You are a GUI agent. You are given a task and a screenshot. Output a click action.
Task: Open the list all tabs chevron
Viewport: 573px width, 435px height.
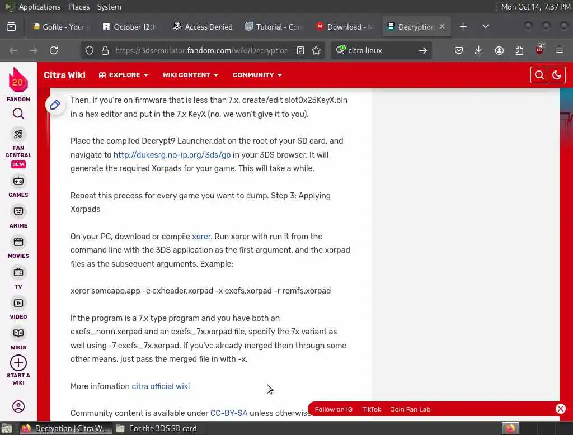click(x=485, y=27)
